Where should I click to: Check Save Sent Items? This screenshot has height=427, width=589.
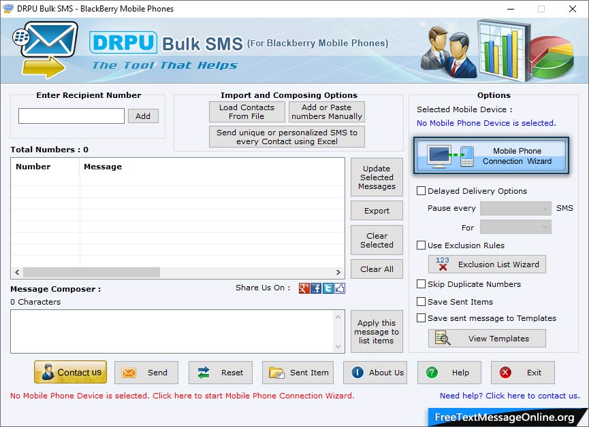421,301
